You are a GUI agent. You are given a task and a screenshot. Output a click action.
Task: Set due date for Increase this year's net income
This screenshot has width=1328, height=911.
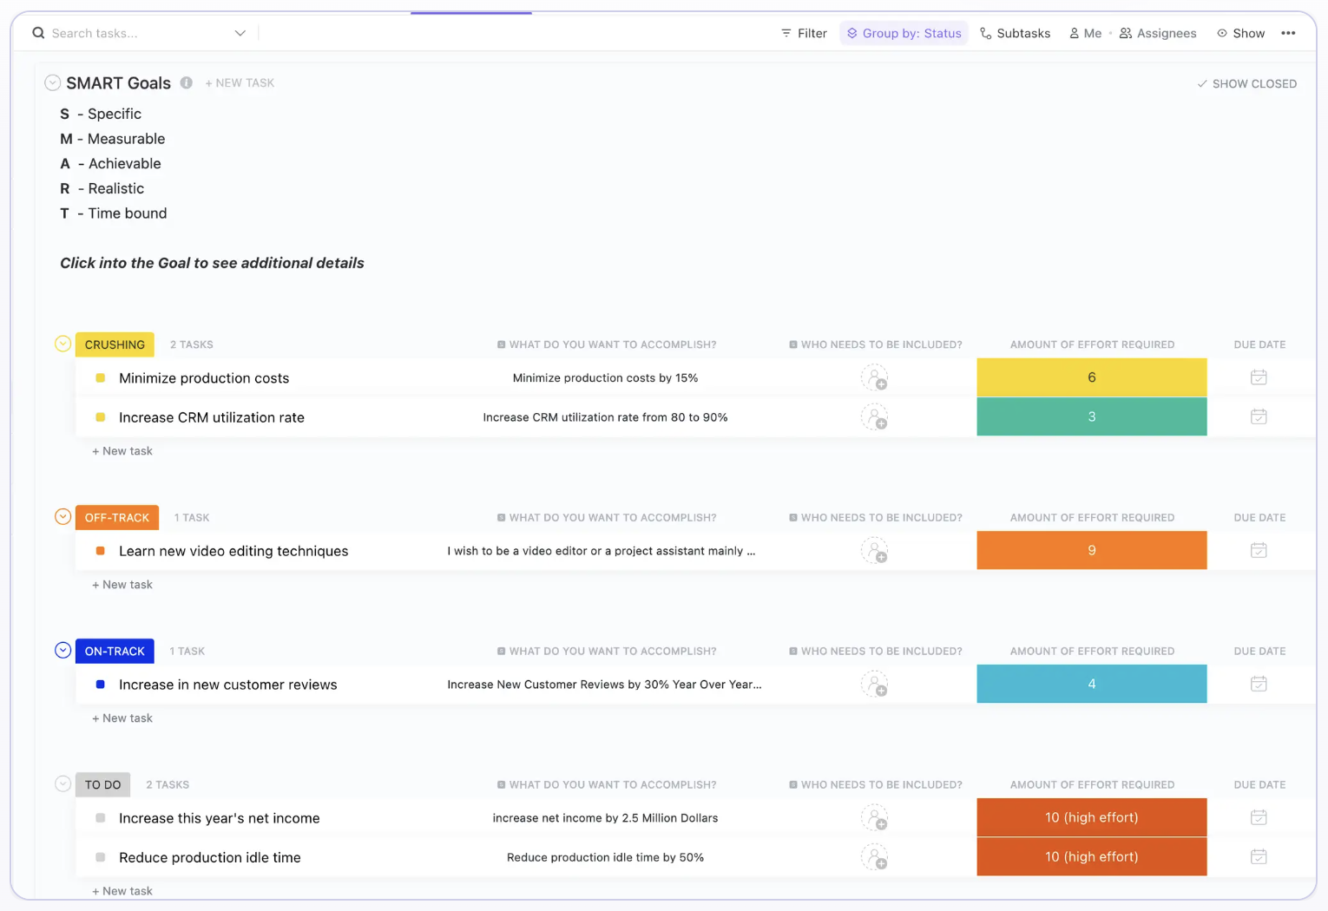coord(1259,817)
